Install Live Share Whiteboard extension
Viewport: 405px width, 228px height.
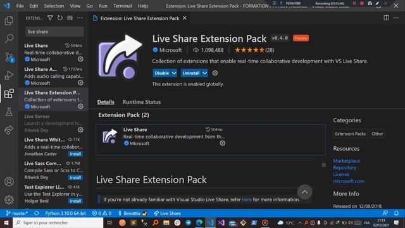(x=75, y=154)
